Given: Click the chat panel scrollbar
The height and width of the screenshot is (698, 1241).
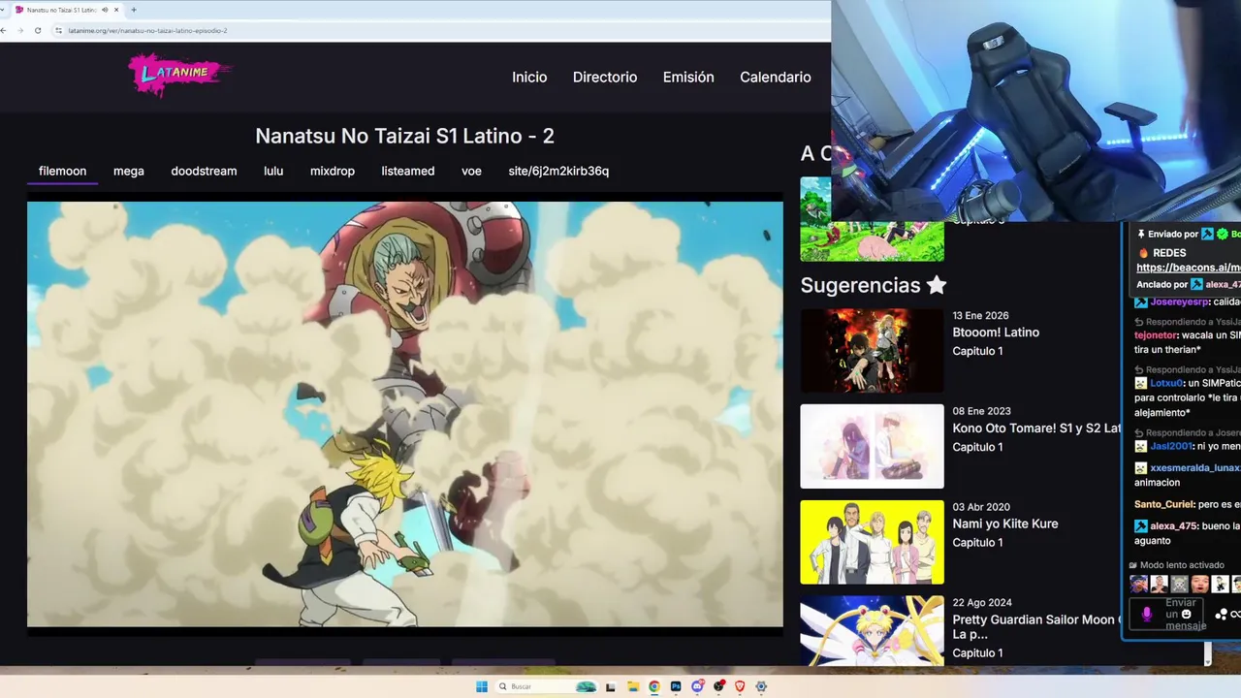Looking at the screenshot, I should [1207, 654].
